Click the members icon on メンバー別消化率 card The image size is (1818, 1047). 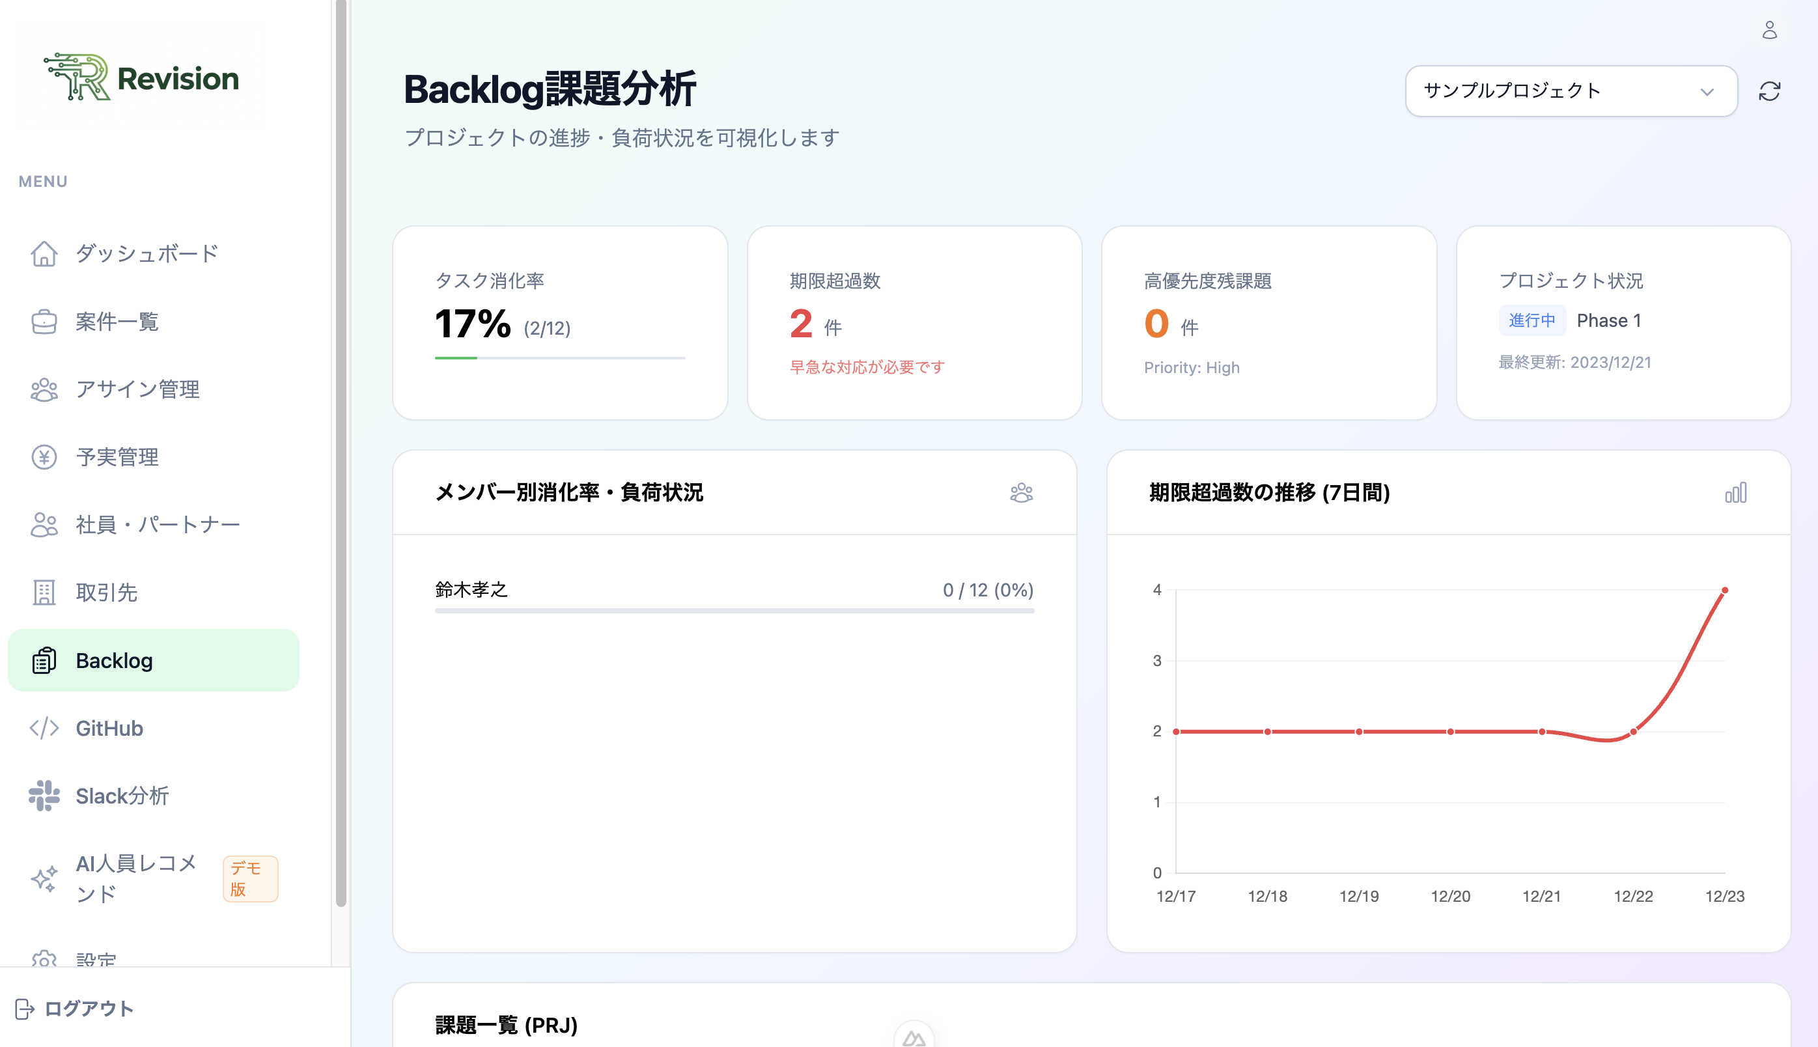[x=1022, y=494]
